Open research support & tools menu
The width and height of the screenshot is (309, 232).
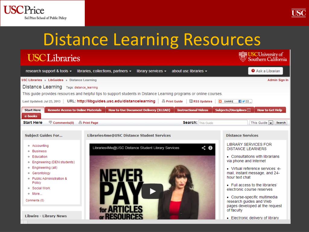click(49, 71)
